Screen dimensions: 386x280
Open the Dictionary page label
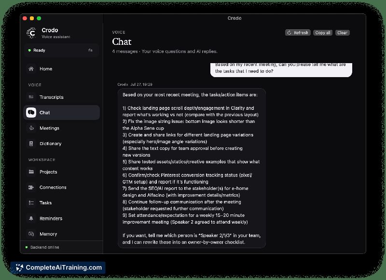(x=51, y=144)
